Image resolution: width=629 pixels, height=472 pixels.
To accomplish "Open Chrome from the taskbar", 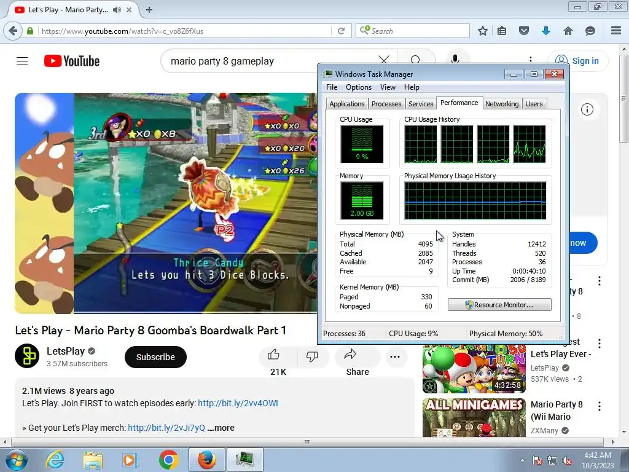I will tap(168, 460).
